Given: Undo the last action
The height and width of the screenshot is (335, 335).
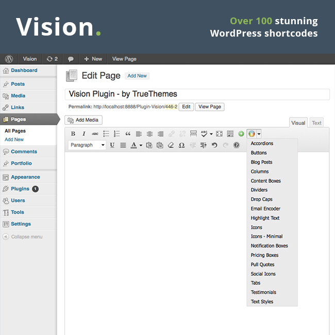Looking at the screenshot, I should pyautogui.click(x=214, y=145).
